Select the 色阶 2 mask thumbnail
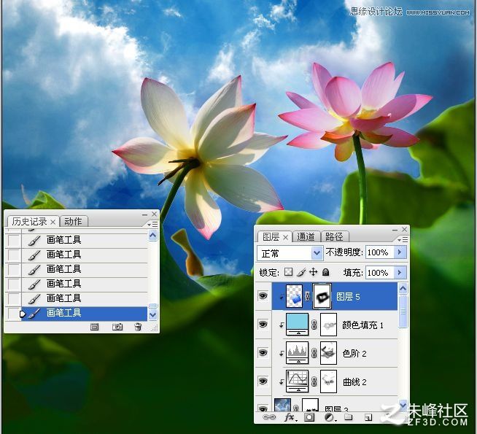Image resolution: width=477 pixels, height=434 pixels. point(328,353)
